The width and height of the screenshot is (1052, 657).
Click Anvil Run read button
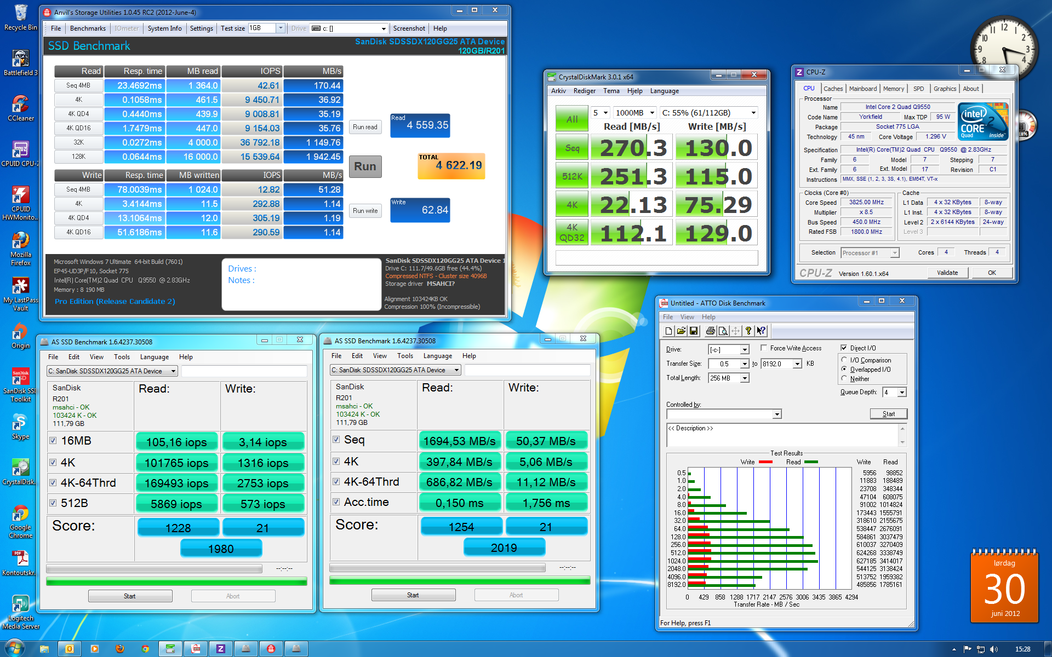tap(365, 127)
